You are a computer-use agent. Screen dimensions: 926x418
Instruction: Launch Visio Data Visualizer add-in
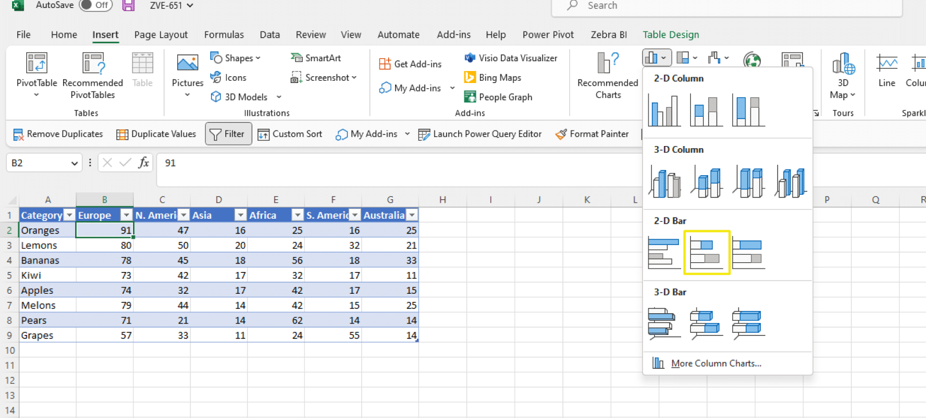coord(511,58)
